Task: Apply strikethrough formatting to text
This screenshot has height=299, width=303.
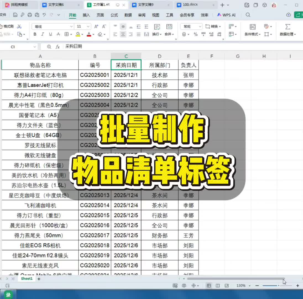Action: [x=58, y=34]
